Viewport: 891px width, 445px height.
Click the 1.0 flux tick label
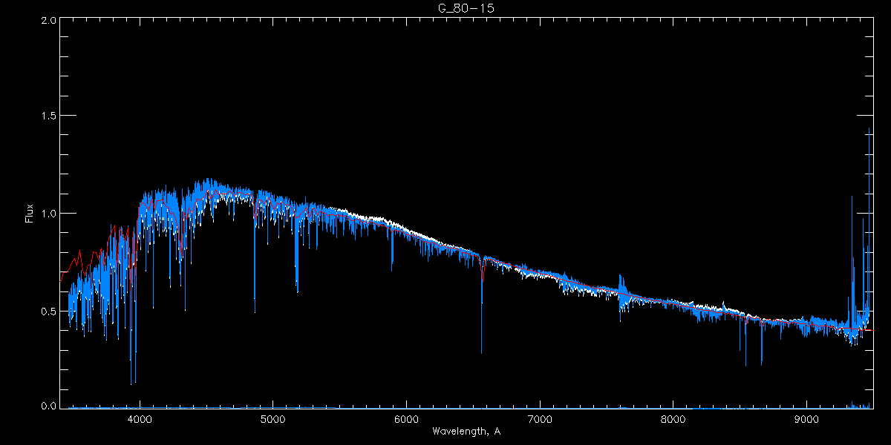click(49, 214)
